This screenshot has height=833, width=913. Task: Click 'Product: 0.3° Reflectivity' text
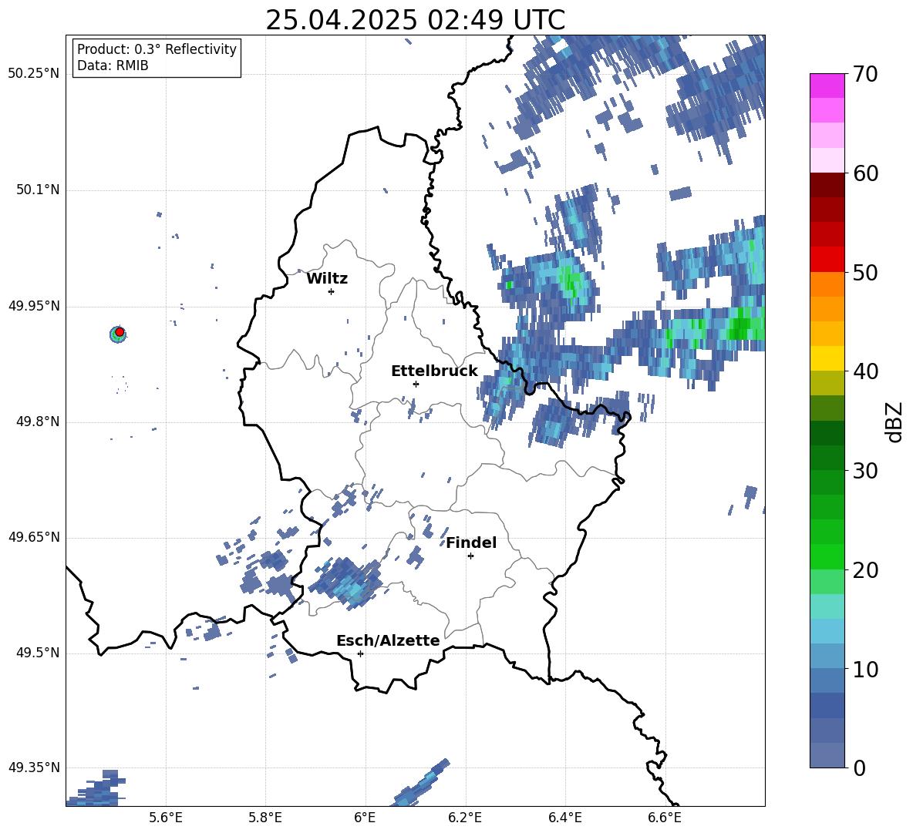click(157, 49)
